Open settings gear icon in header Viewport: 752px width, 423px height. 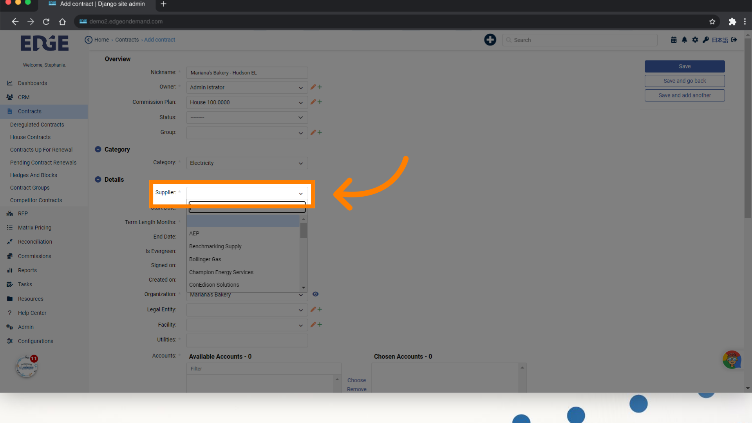tap(695, 40)
